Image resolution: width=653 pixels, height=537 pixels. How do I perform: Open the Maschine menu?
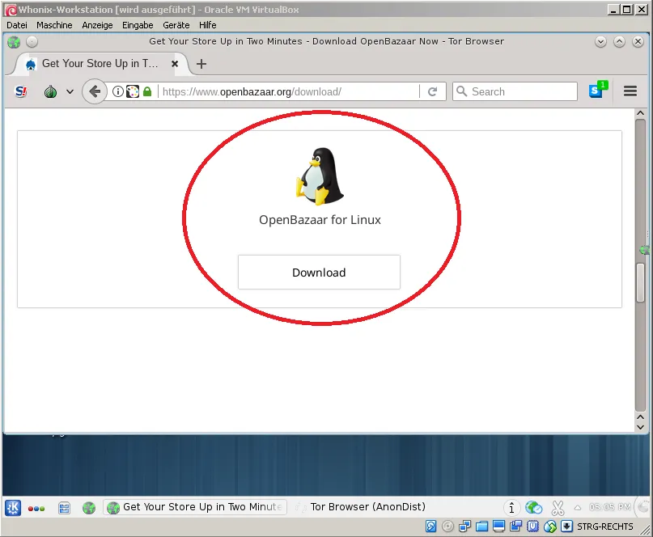(54, 25)
